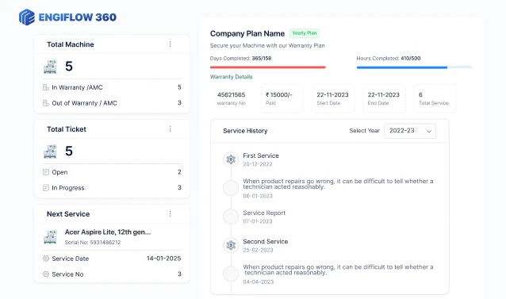Open the Total Ticket card's three-dot menu
506x299 pixels.
point(170,129)
